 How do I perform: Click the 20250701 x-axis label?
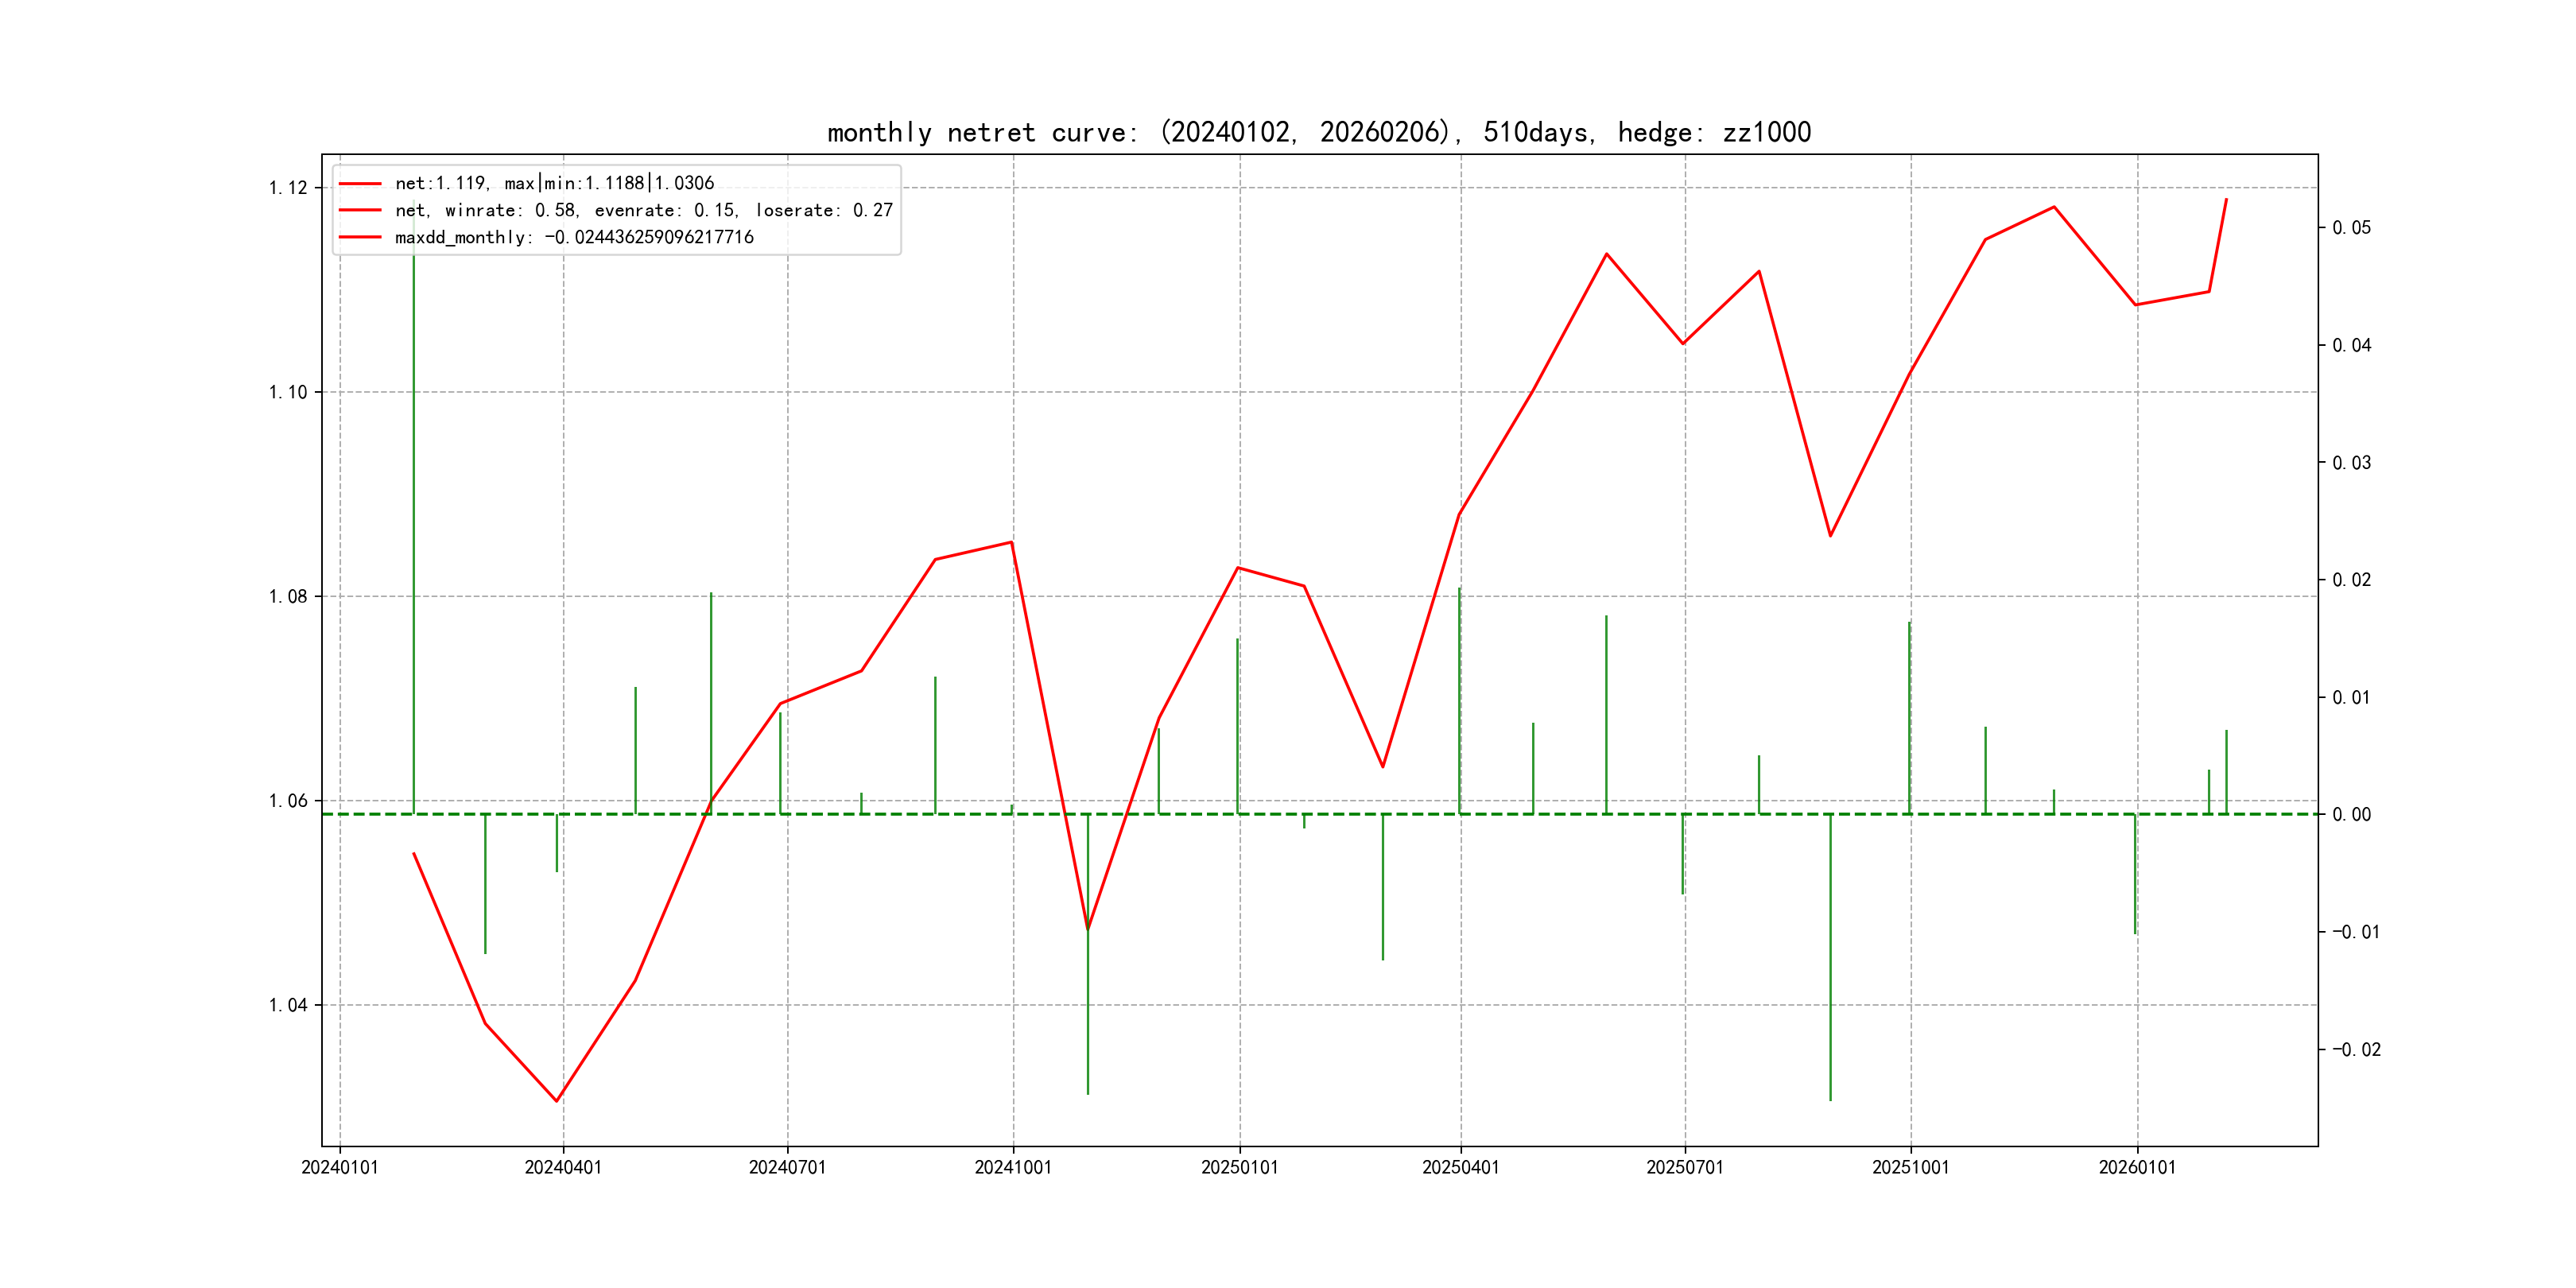click(1684, 1167)
